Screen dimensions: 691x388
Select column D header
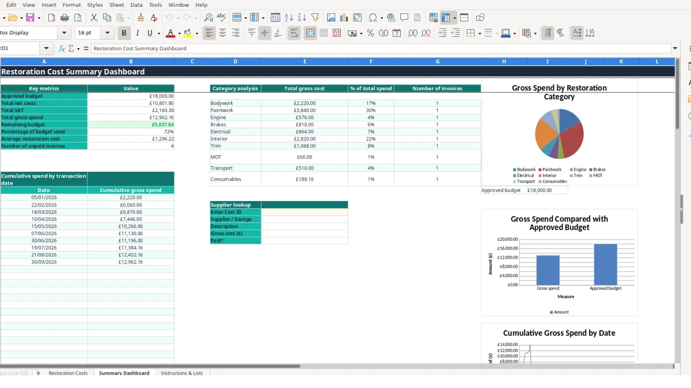[236, 61]
